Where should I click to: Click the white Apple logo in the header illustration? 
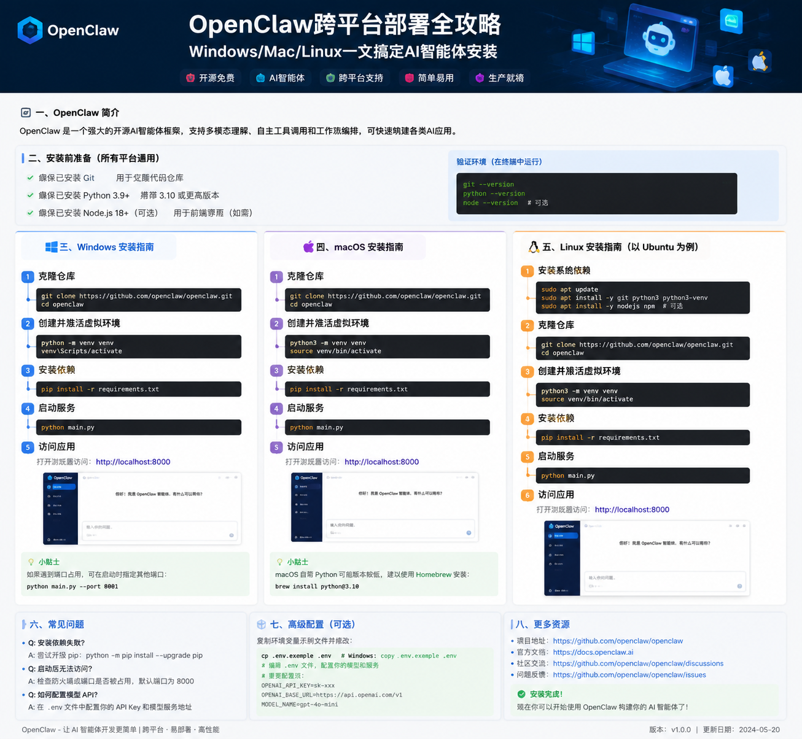click(x=723, y=76)
